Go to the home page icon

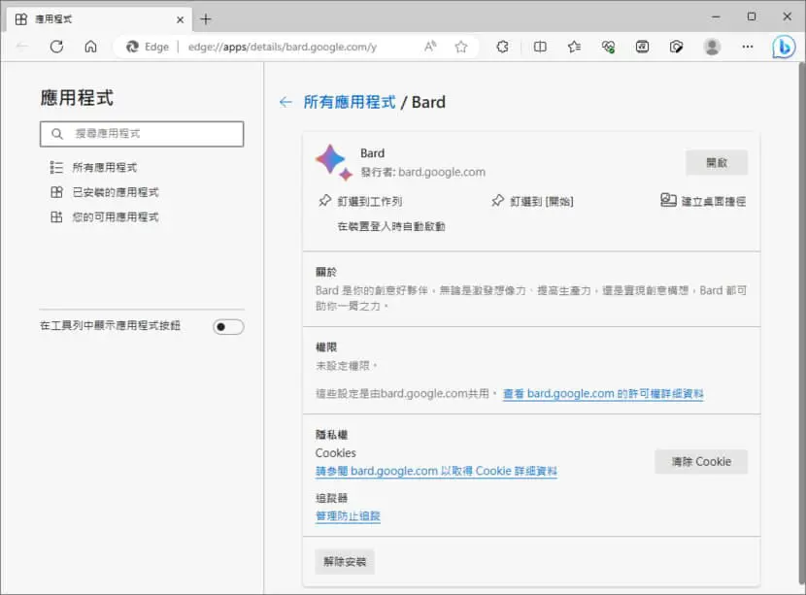90,47
